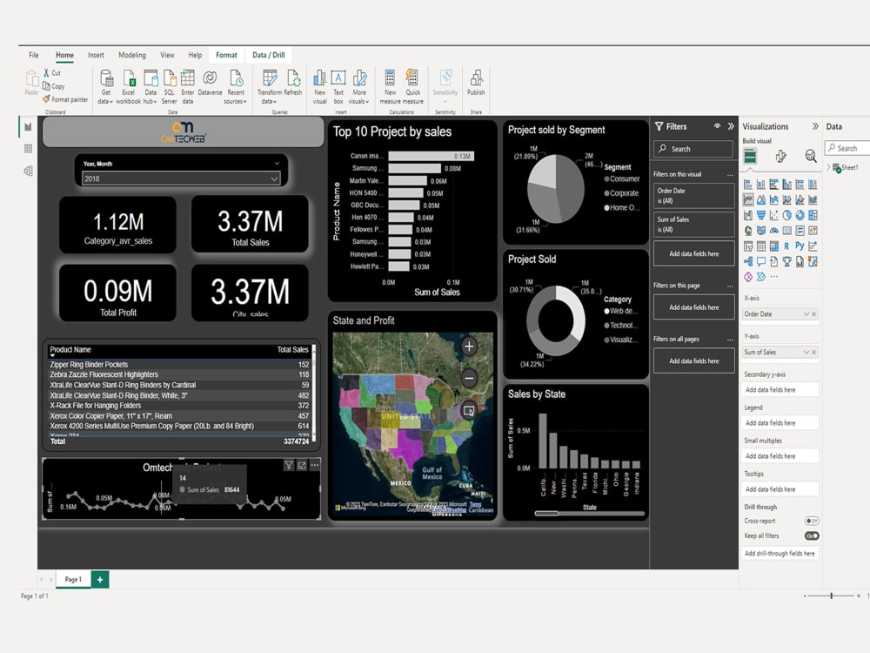Screen dimensions: 870x653
Task: Click the Order Date filter card
Action: click(693, 195)
